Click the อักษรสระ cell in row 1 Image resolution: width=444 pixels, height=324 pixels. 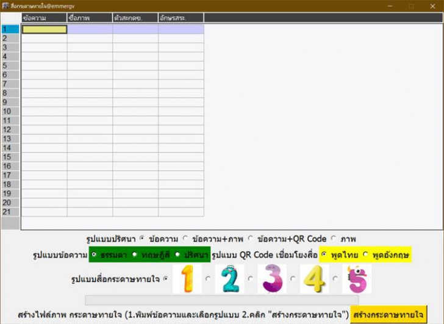[181, 29]
